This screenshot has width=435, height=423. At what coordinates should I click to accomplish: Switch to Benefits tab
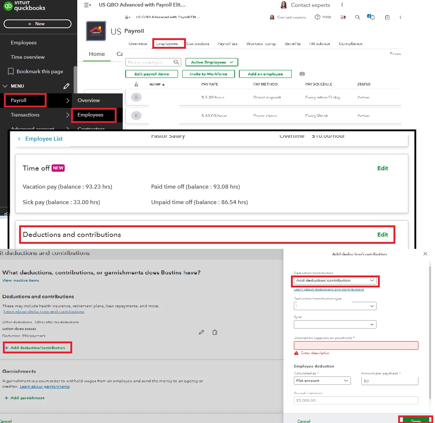click(x=292, y=44)
